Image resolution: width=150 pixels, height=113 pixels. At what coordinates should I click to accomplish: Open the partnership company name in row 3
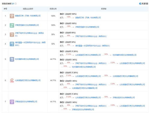point(29,34)
